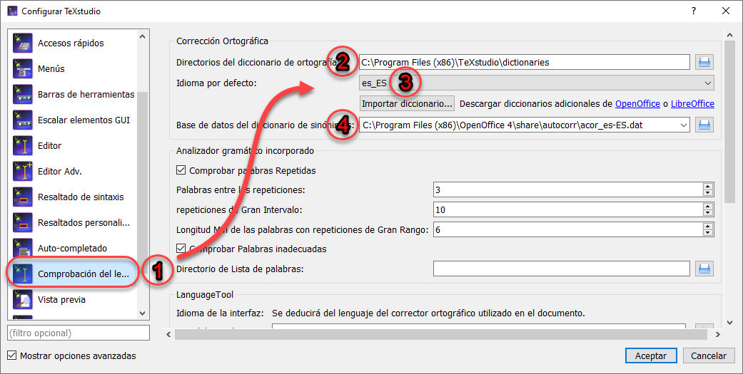
Task: Switch to Vista previa settings page
Action: click(61, 300)
